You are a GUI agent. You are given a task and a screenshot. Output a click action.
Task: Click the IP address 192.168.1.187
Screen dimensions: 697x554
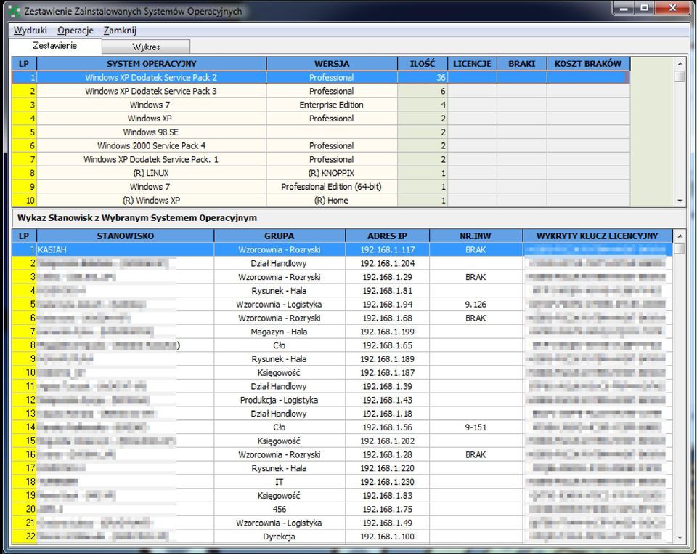click(x=387, y=372)
